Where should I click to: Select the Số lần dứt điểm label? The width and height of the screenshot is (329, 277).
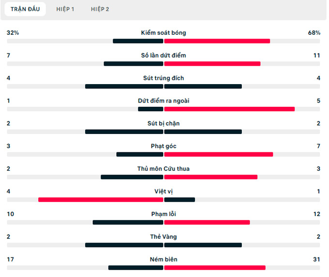coord(164,56)
